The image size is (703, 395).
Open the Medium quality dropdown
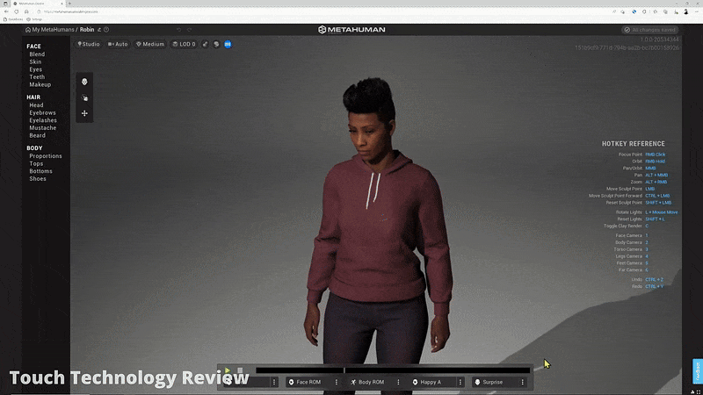150,45
